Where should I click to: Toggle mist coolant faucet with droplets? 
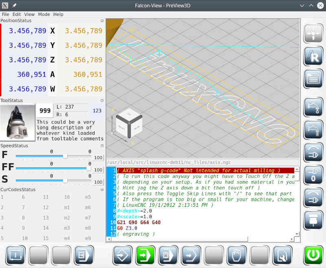tap(313, 108)
